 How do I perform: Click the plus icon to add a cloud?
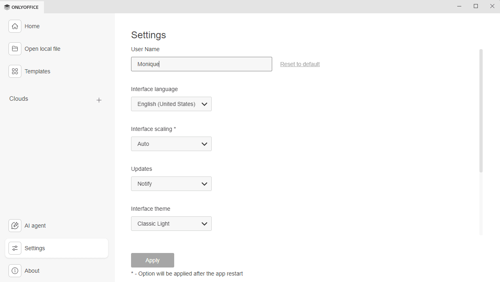99,100
